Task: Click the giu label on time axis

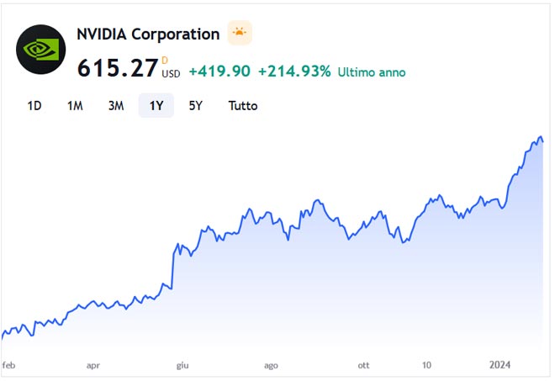Action: 182,365
